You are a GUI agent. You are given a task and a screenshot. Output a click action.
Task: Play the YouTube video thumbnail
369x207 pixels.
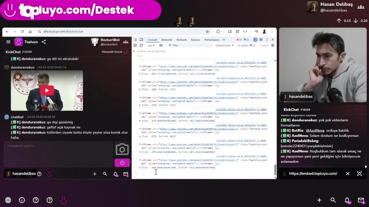[47, 91]
